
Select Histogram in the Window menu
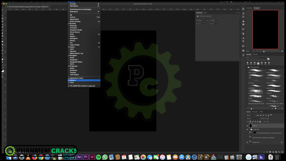click(x=84, y=39)
